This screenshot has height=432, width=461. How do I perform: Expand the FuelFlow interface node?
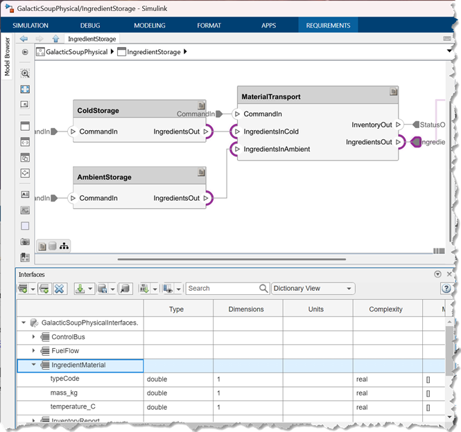(x=33, y=351)
